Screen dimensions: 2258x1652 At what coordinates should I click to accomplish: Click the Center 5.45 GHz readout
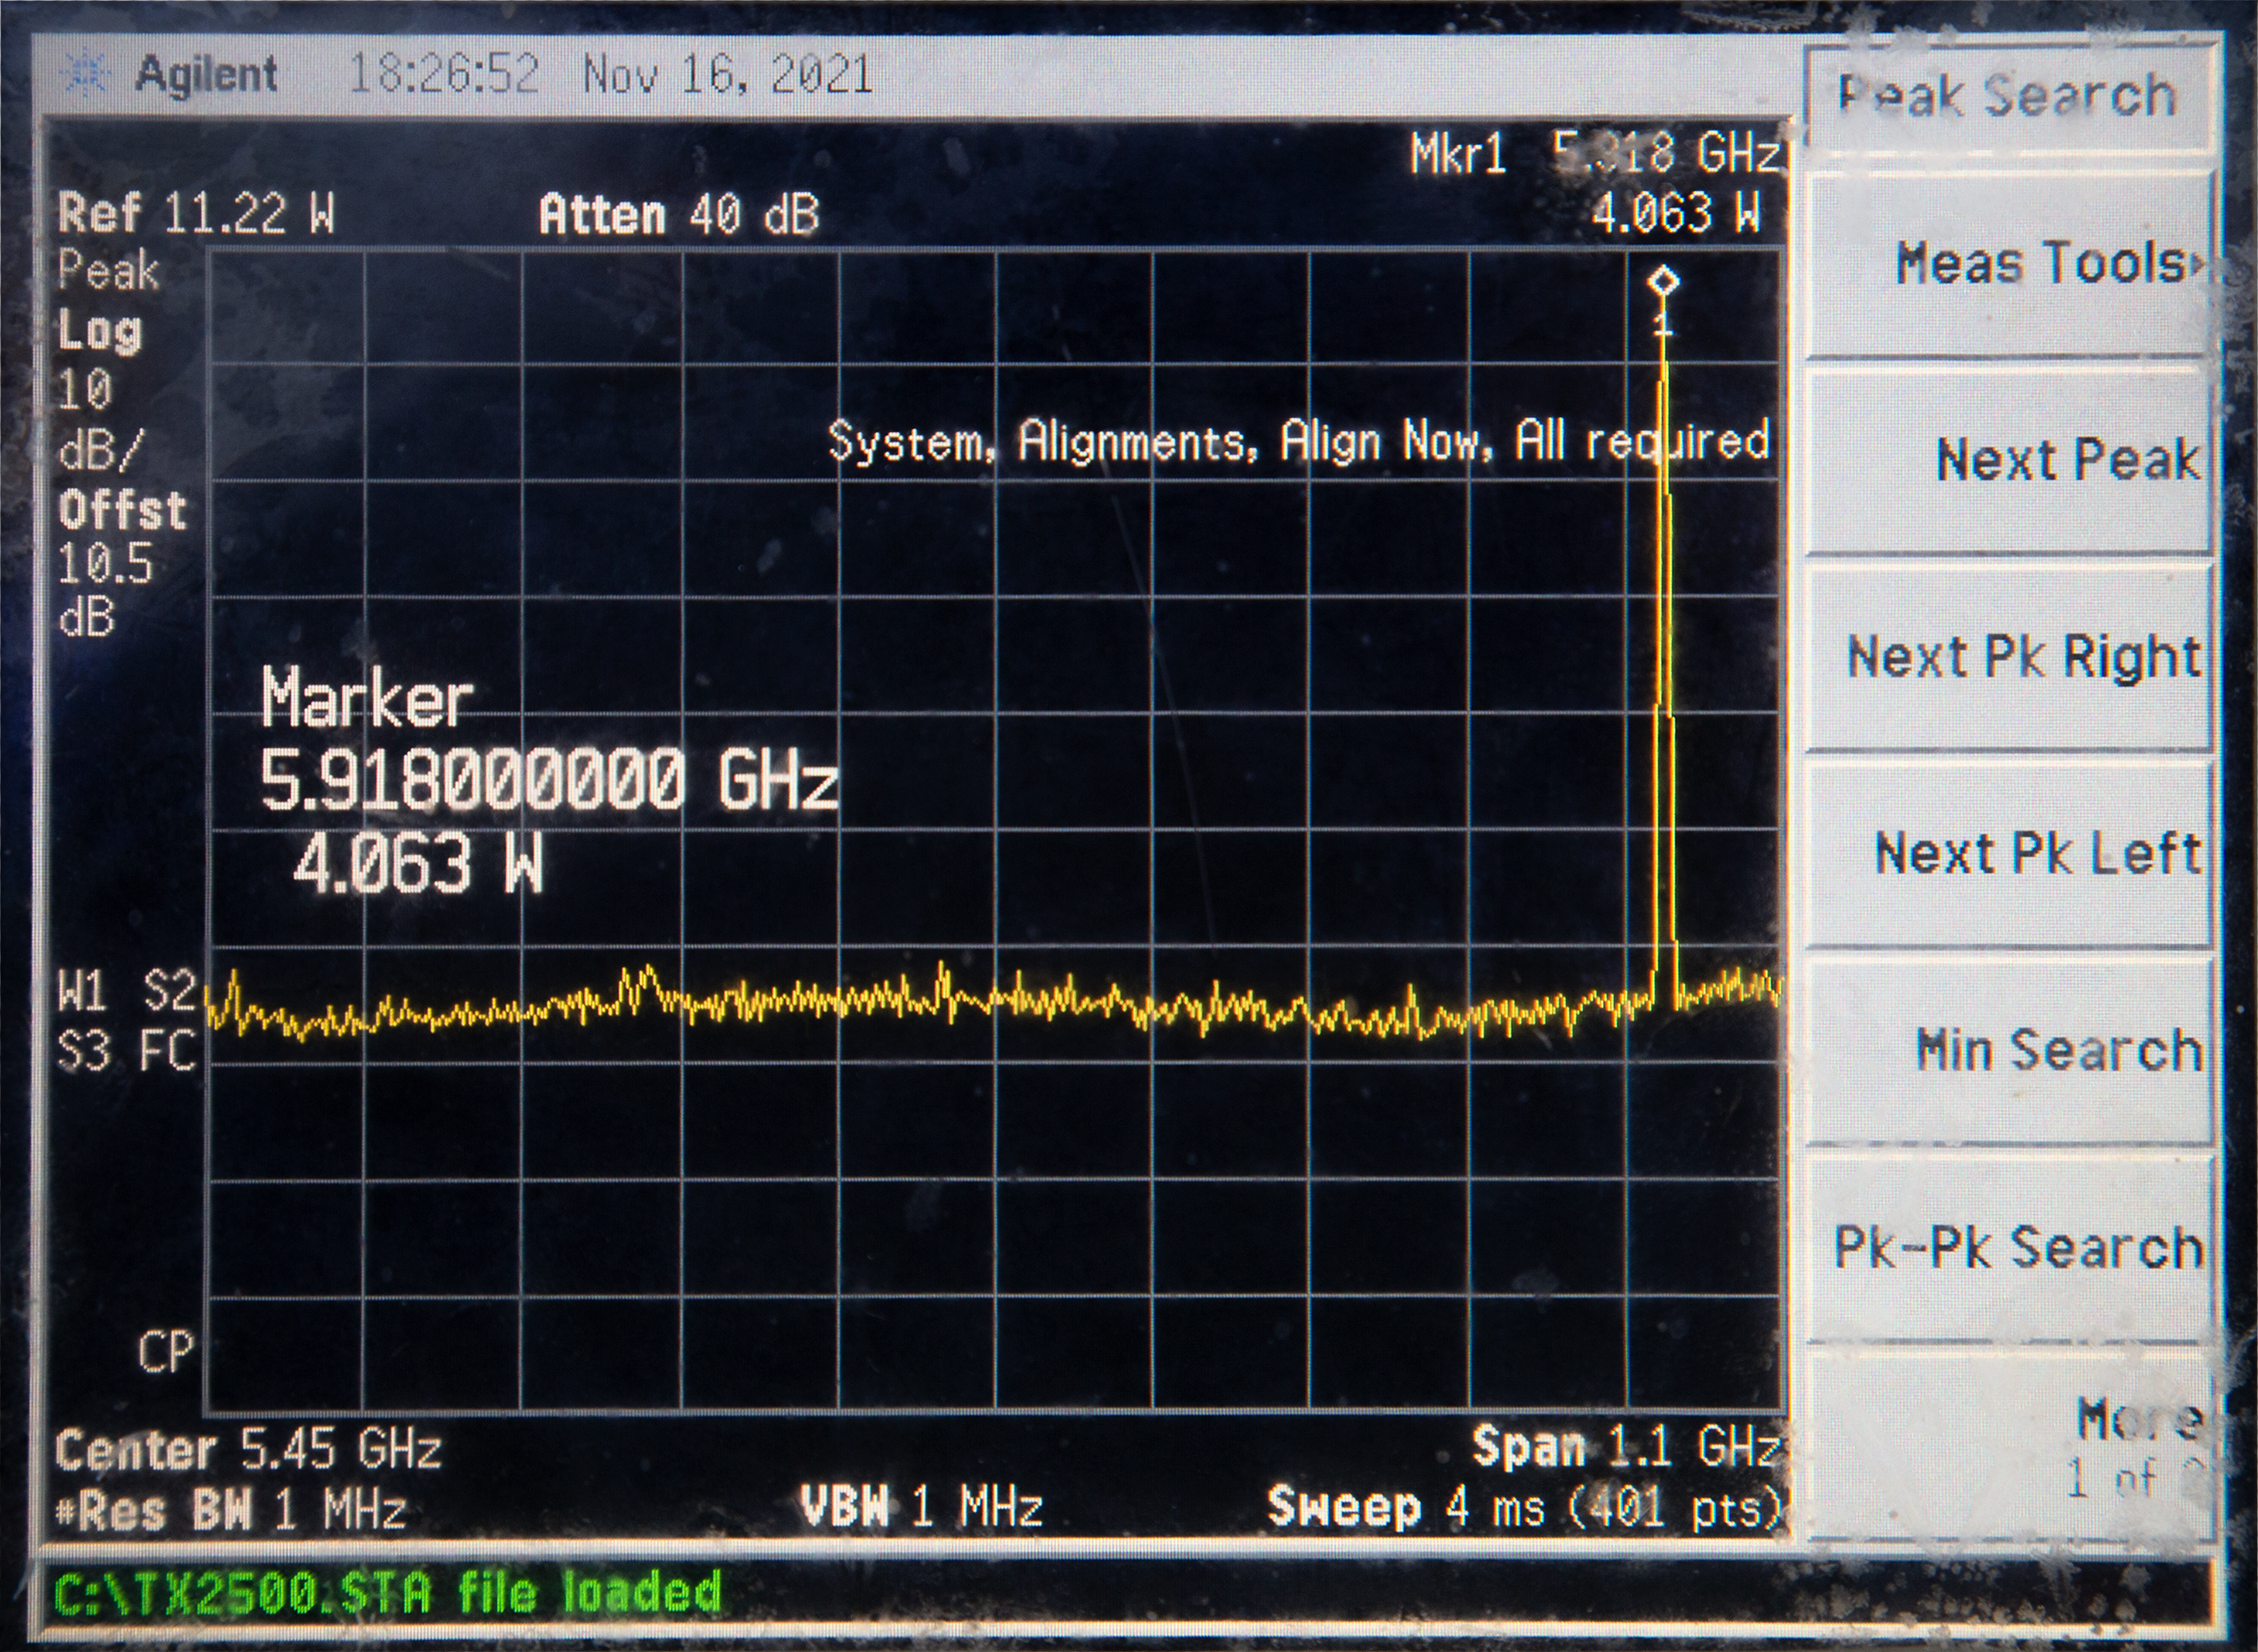248,1449
